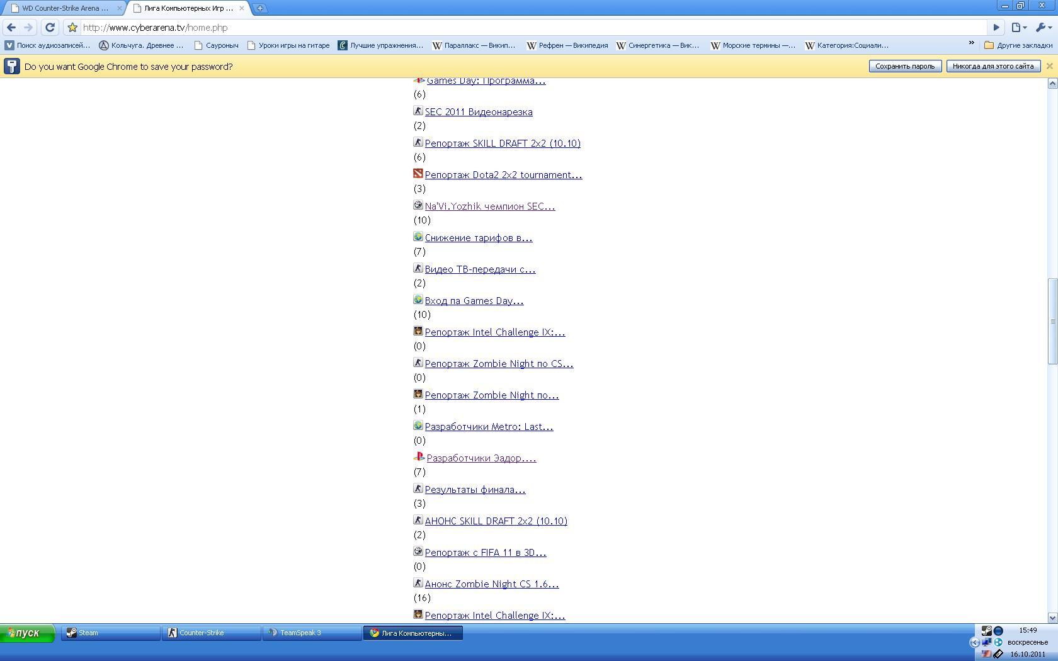Open Анонс Zombie Night CS 1.6 link

click(x=492, y=584)
